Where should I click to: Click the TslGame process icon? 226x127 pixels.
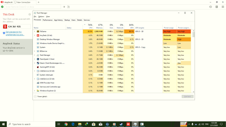[38, 31]
